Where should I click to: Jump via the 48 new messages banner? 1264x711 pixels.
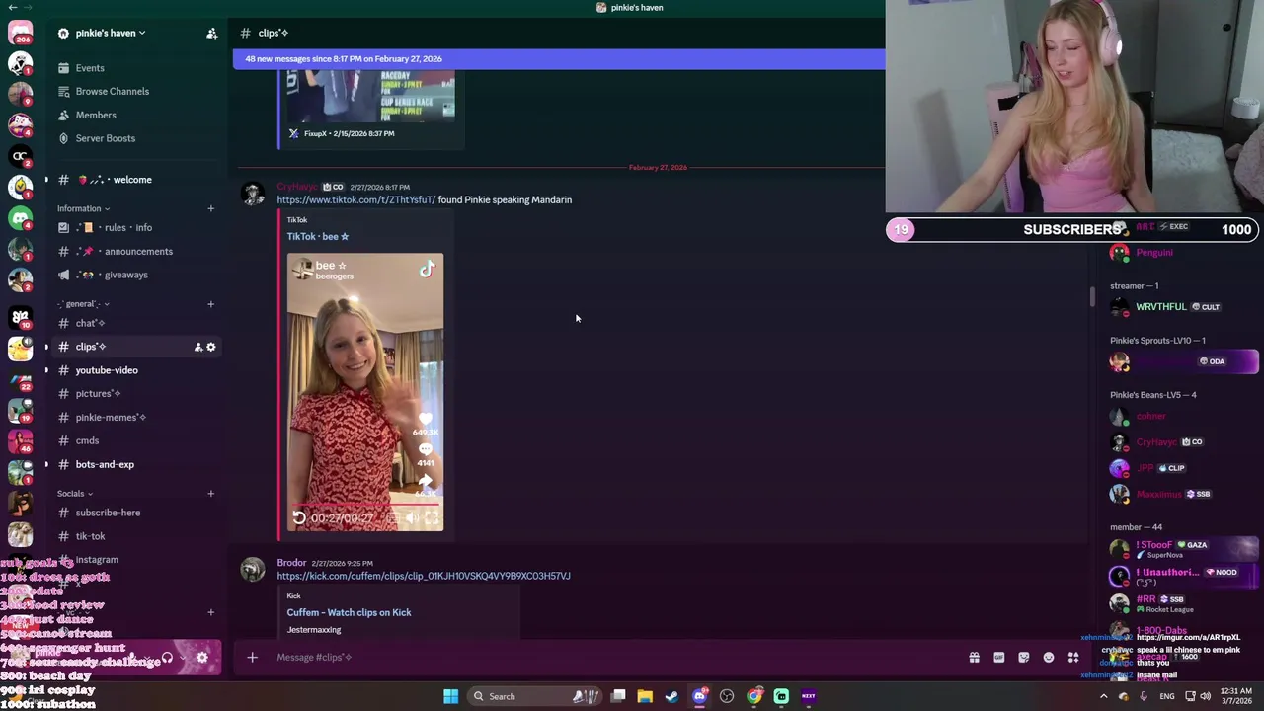559,59
